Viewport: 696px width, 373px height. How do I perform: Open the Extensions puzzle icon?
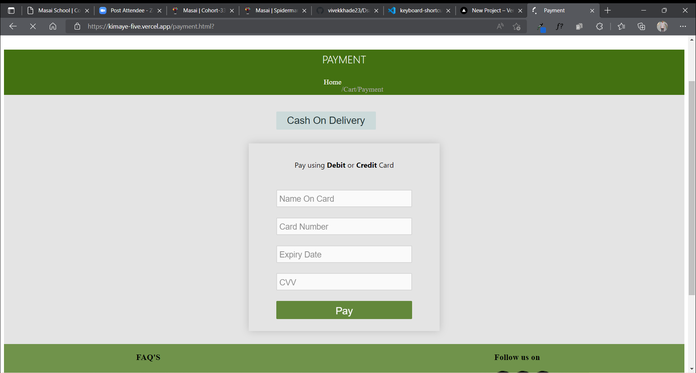599,26
